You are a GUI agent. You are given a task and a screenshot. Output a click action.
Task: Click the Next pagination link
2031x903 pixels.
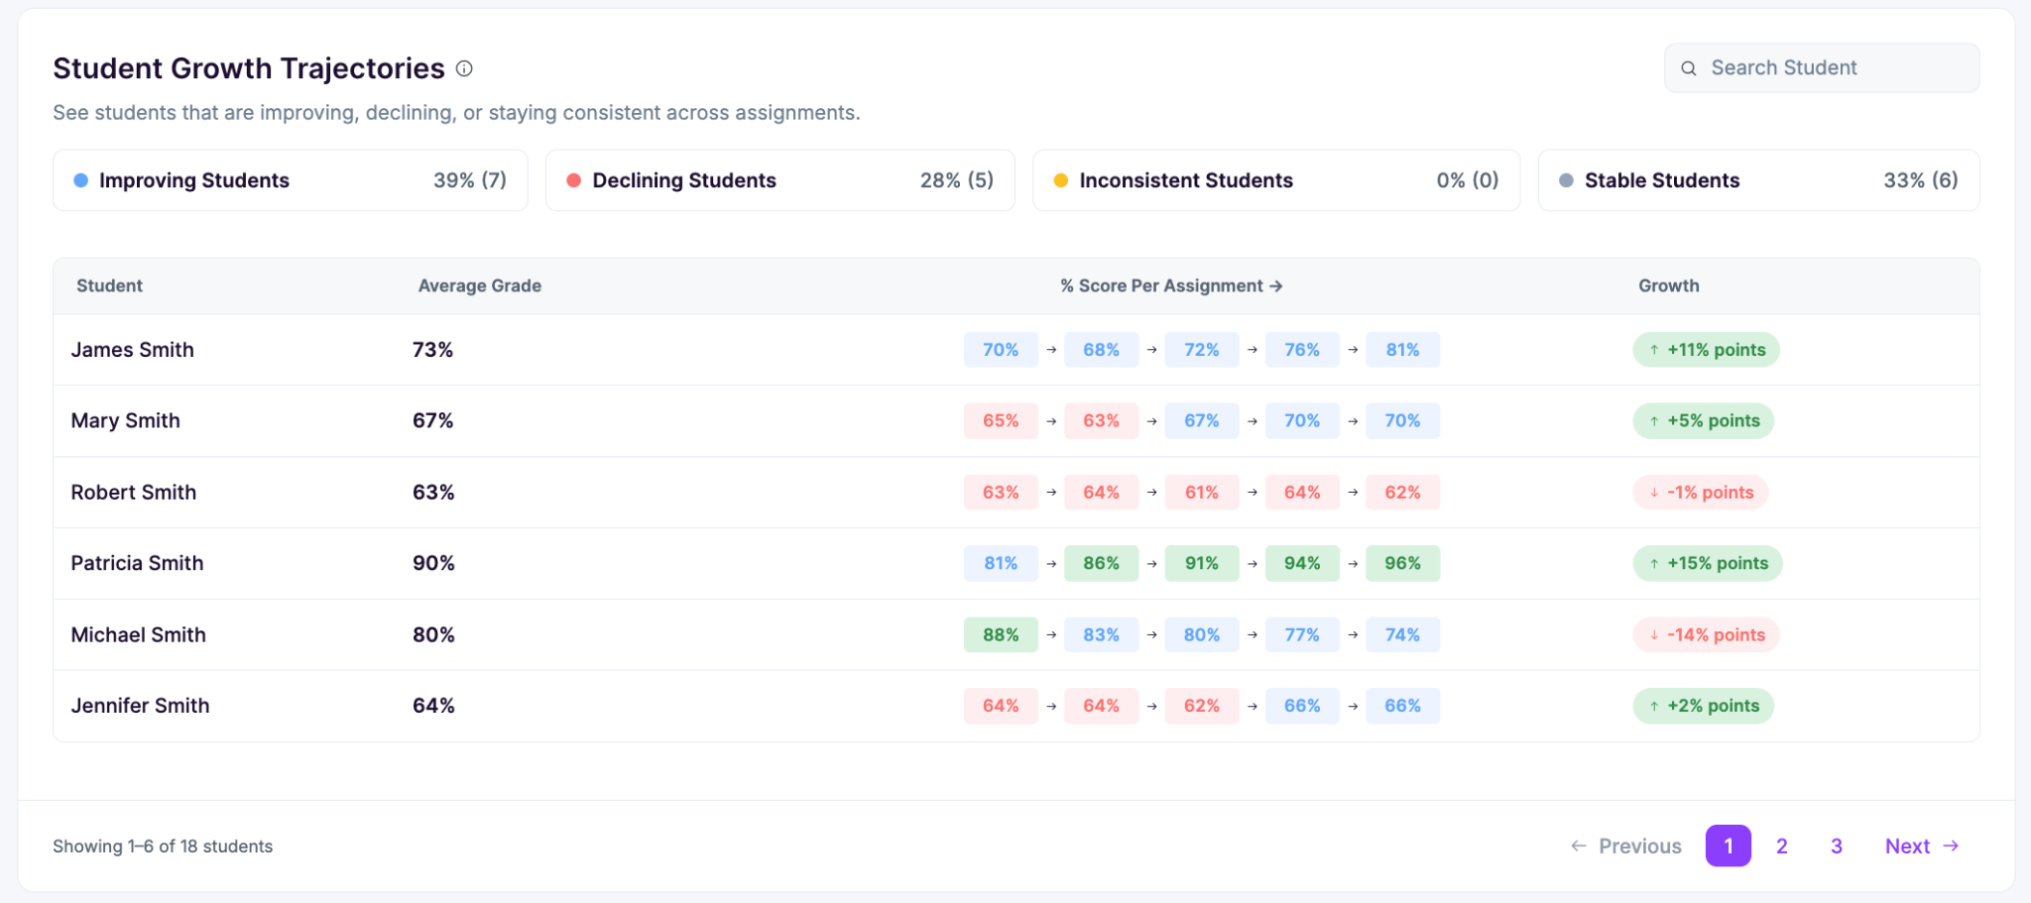[x=1922, y=847]
